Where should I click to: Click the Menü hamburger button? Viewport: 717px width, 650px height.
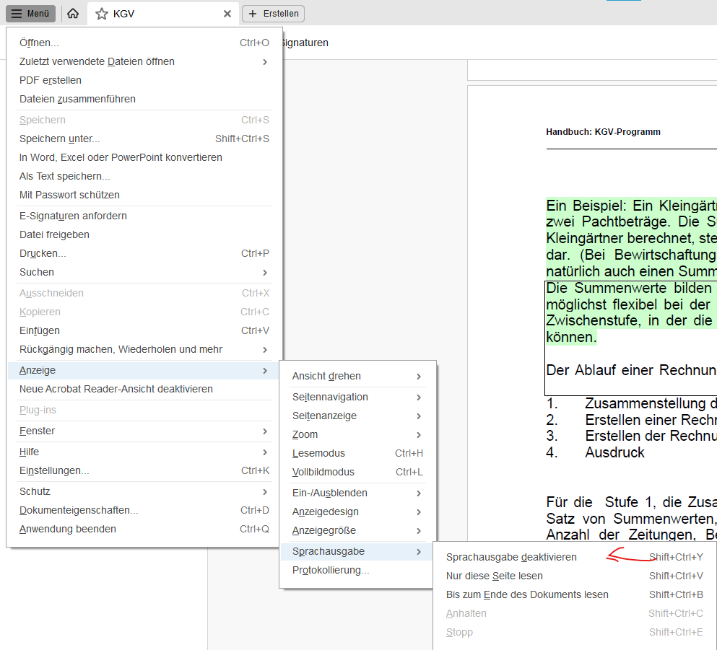(x=30, y=14)
